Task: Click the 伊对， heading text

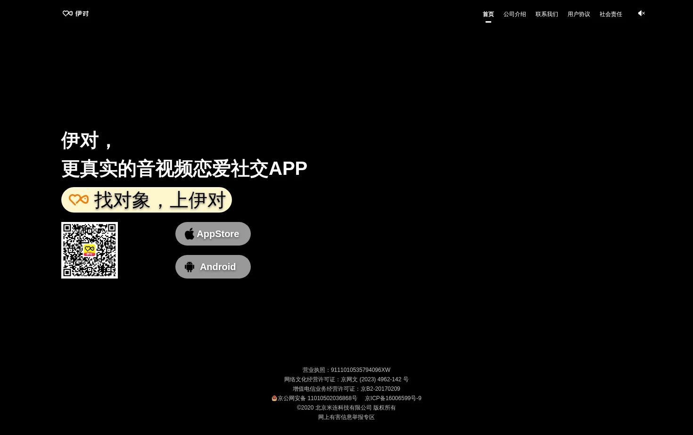Action: (x=88, y=140)
